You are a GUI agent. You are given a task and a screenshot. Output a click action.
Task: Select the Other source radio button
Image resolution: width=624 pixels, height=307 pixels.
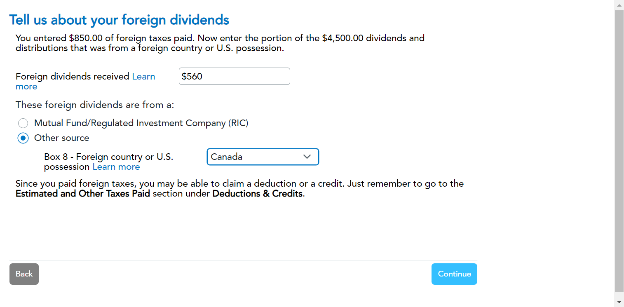23,138
